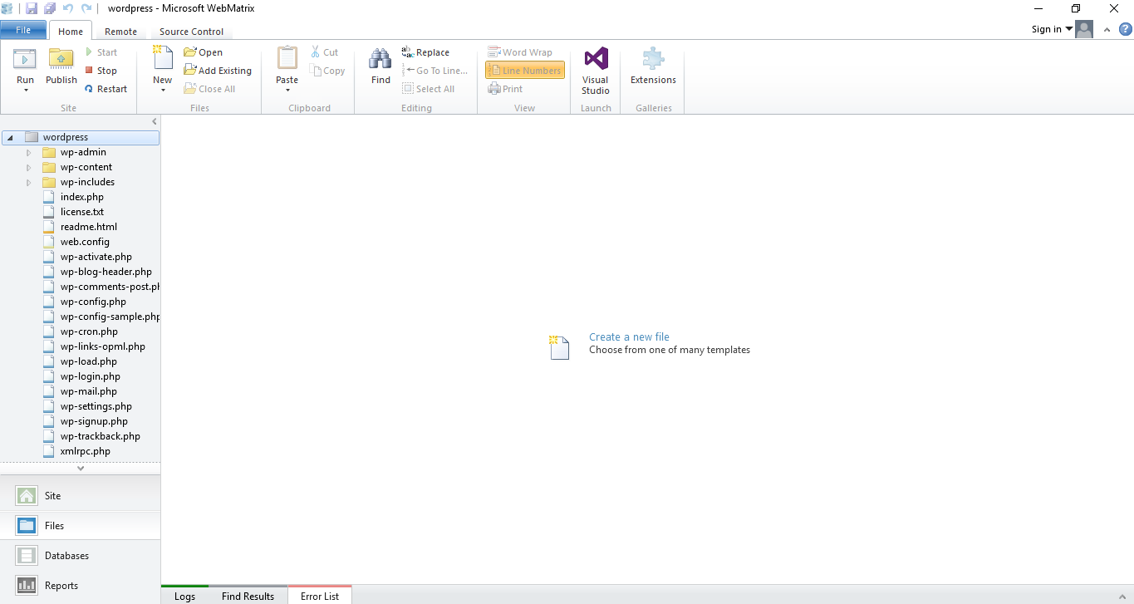Restart the site
This screenshot has width=1134, height=604.
click(106, 89)
